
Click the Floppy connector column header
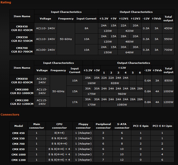(x=83, y=126)
